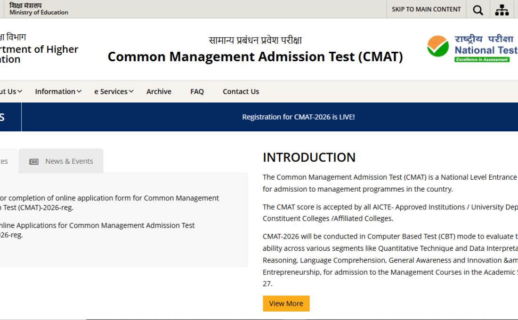Expand the e Services dropdown

pyautogui.click(x=111, y=91)
